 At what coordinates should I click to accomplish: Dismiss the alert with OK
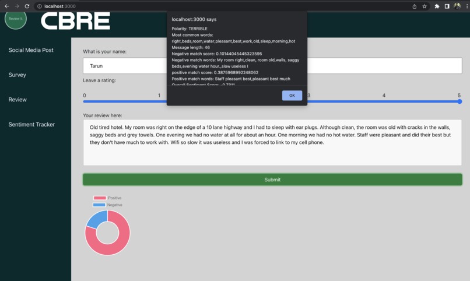point(292,96)
